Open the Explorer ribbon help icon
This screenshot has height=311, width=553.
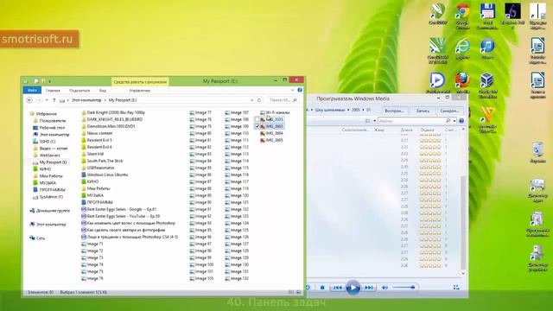(x=300, y=90)
